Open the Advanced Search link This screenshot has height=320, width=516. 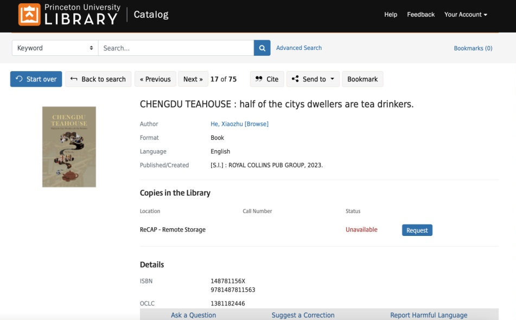pyautogui.click(x=299, y=48)
